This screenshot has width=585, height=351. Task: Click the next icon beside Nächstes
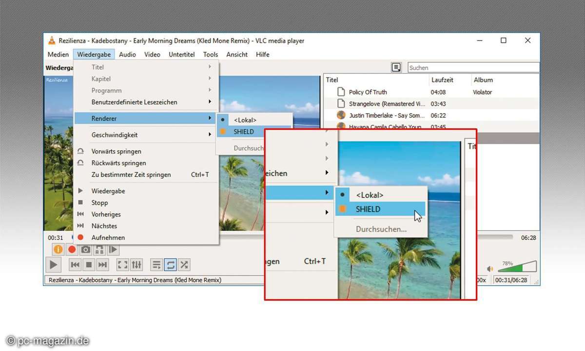coord(81,226)
